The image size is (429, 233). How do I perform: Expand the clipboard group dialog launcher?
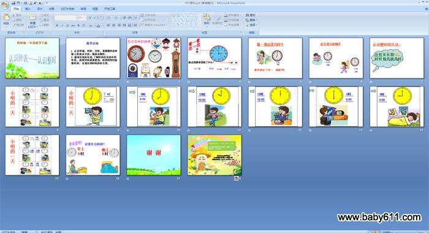pos(23,32)
